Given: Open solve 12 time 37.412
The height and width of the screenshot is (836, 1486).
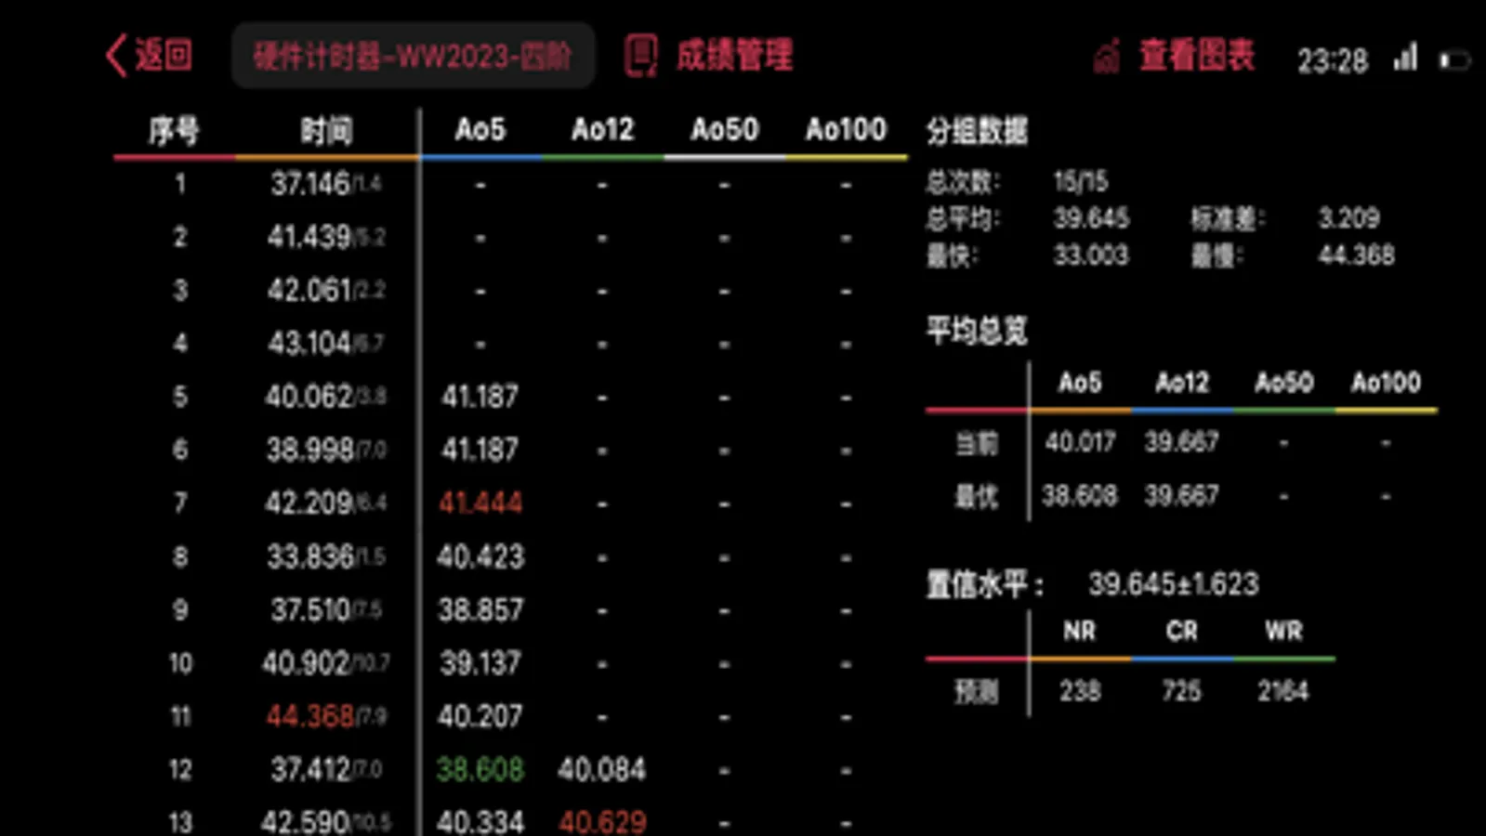Looking at the screenshot, I should pyautogui.click(x=310, y=769).
